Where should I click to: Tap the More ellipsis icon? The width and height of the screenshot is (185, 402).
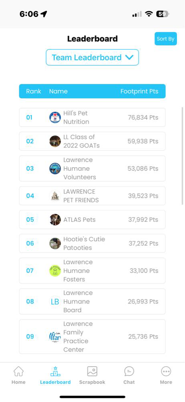[166, 371]
